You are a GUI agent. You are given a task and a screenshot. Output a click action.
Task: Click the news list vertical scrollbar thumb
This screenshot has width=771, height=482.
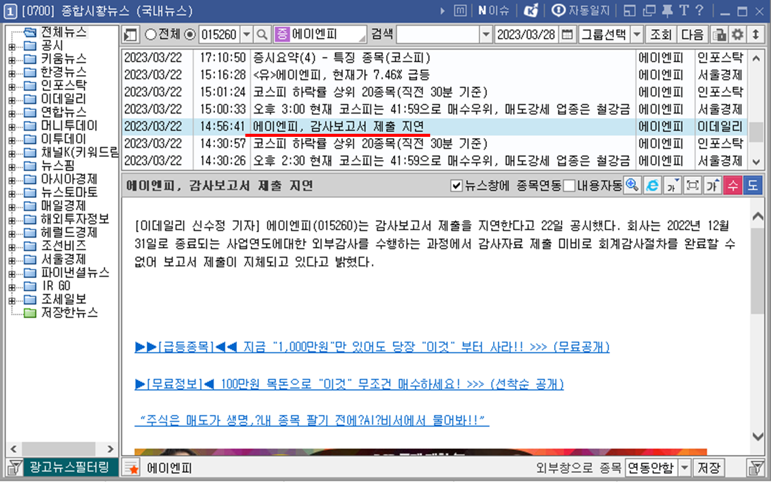pyautogui.click(x=756, y=131)
